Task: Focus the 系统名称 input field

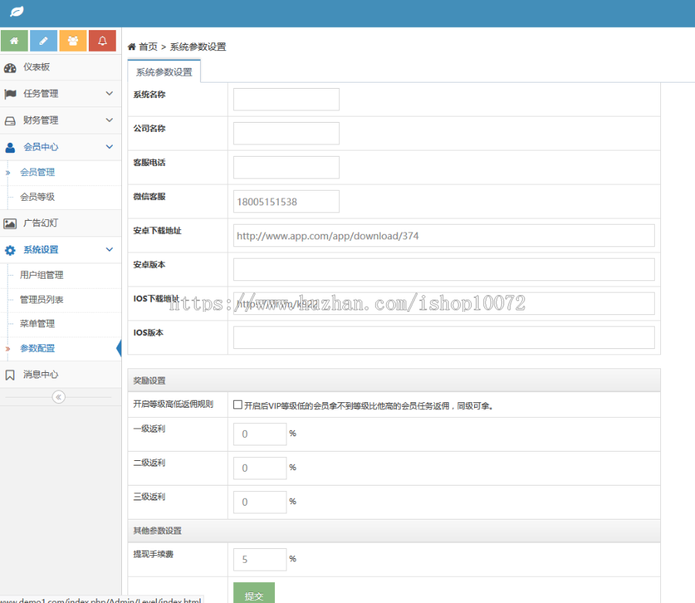Action: [286, 100]
